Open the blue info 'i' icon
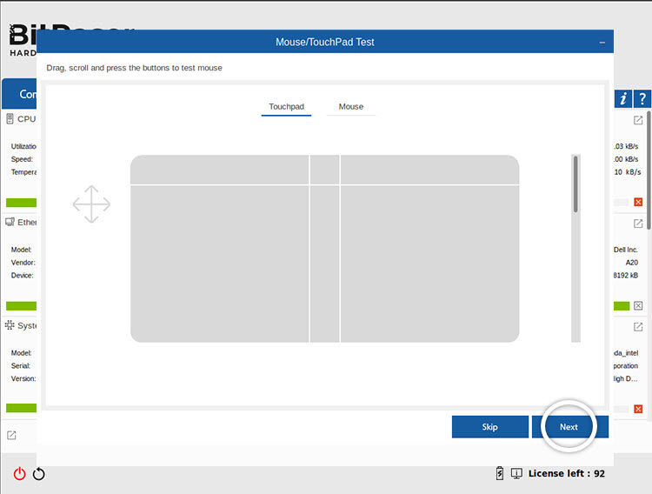The image size is (652, 494). point(622,98)
